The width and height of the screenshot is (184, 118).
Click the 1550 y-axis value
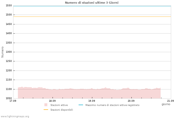pos(9,6)
